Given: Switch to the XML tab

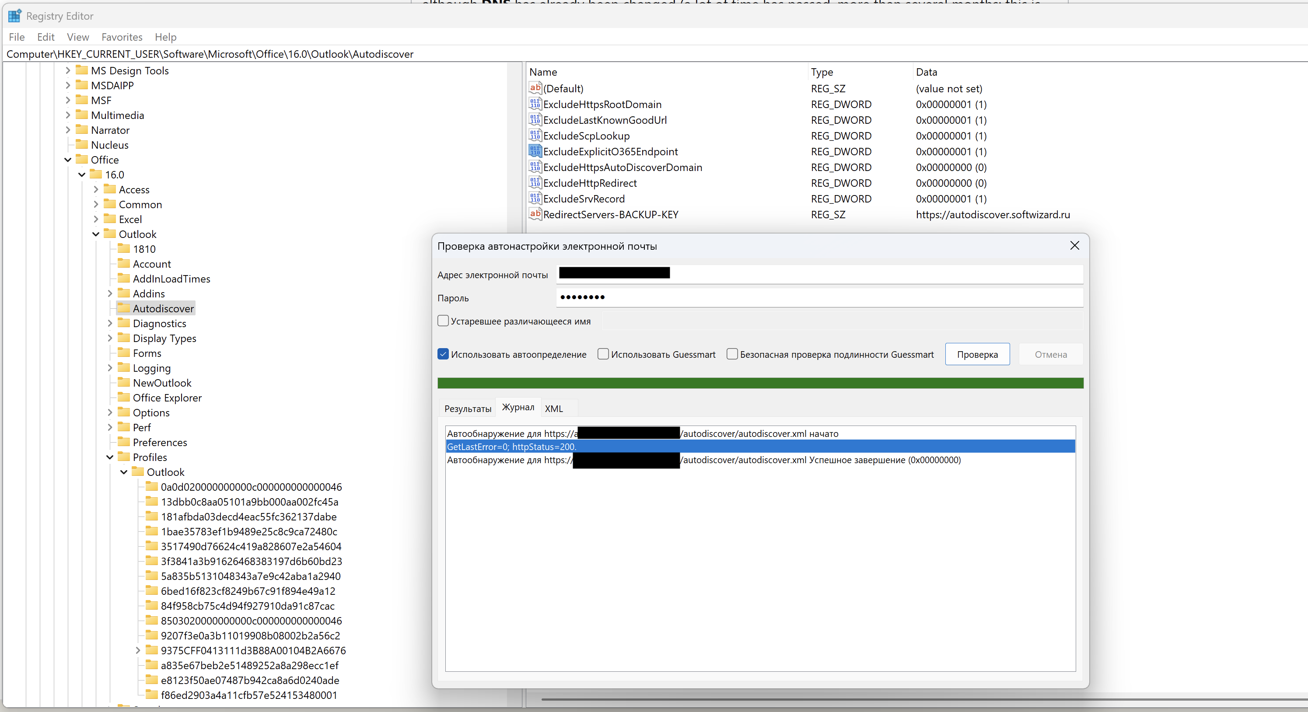Looking at the screenshot, I should (x=553, y=408).
